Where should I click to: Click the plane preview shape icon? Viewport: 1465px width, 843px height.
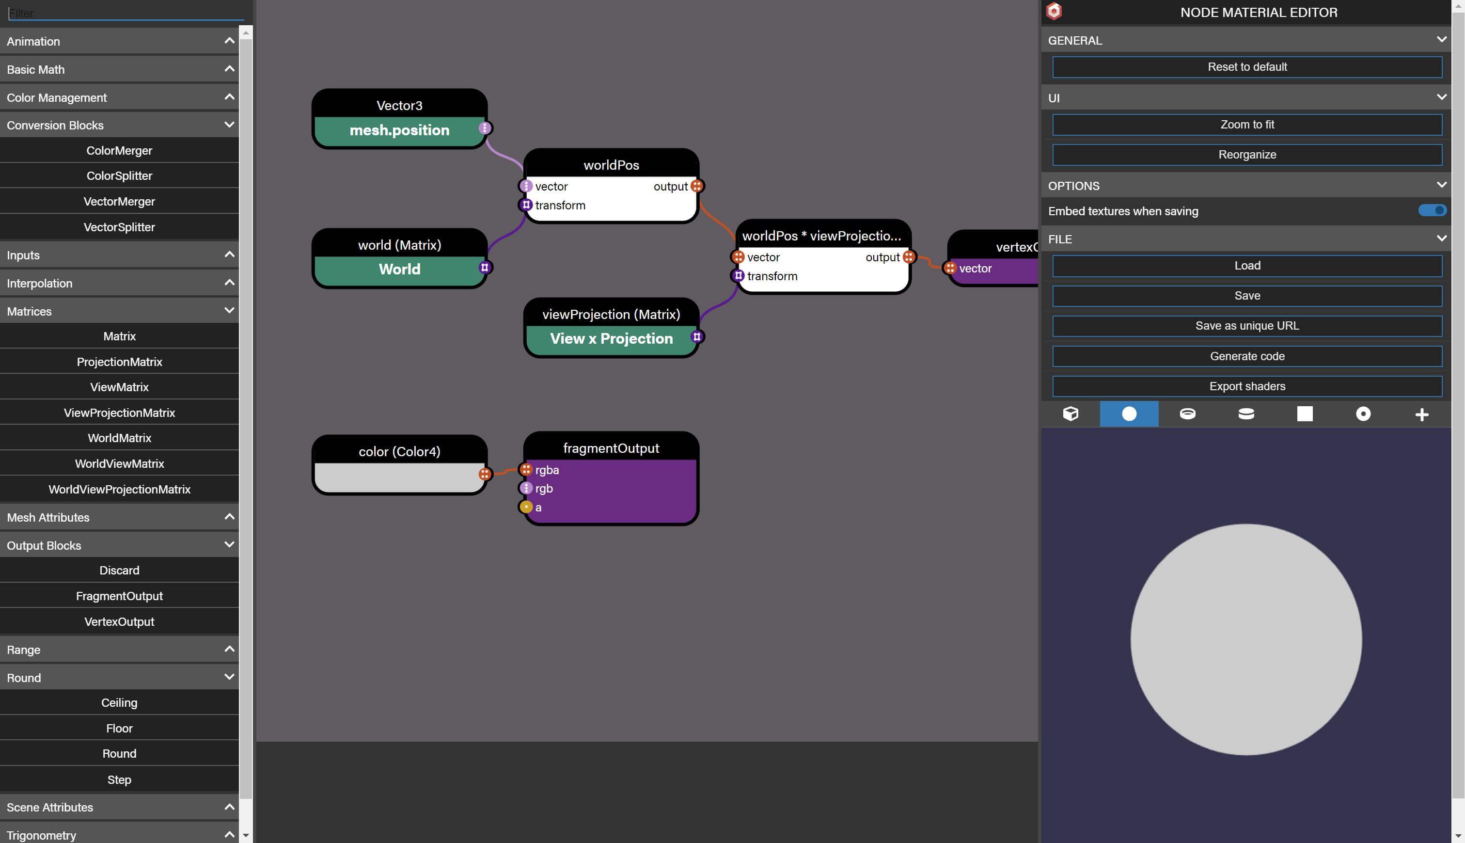(x=1305, y=414)
